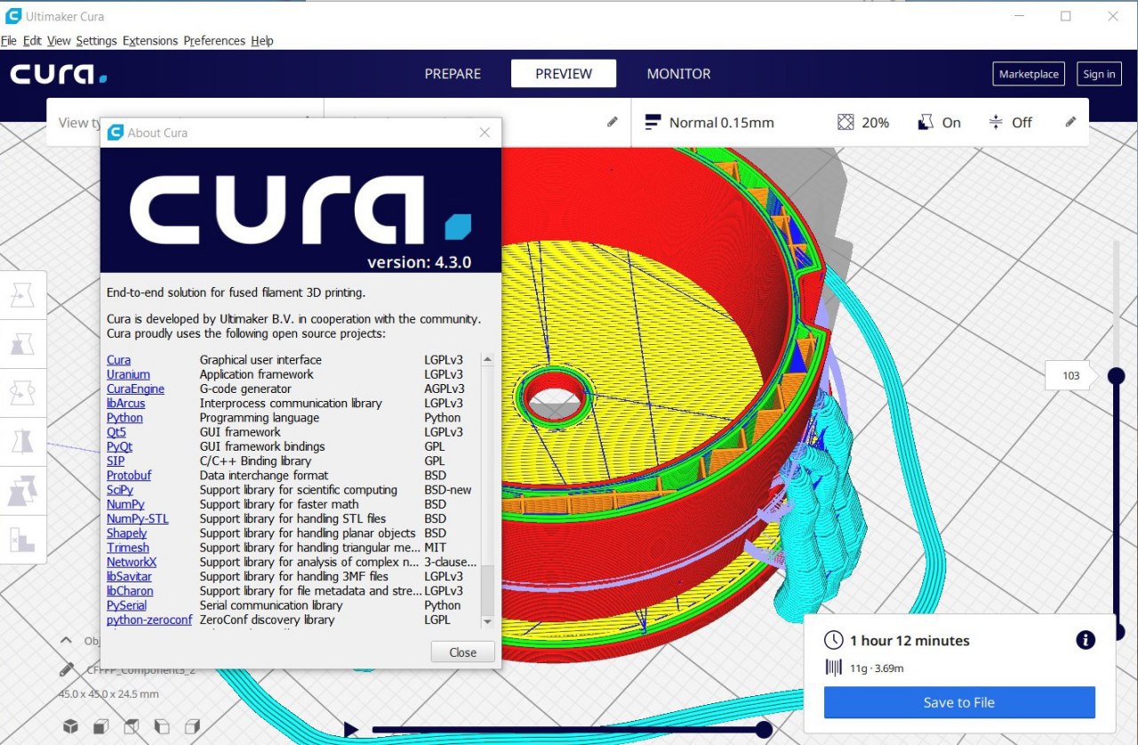Open the Edit menu
The height and width of the screenshot is (745, 1138).
tap(32, 41)
